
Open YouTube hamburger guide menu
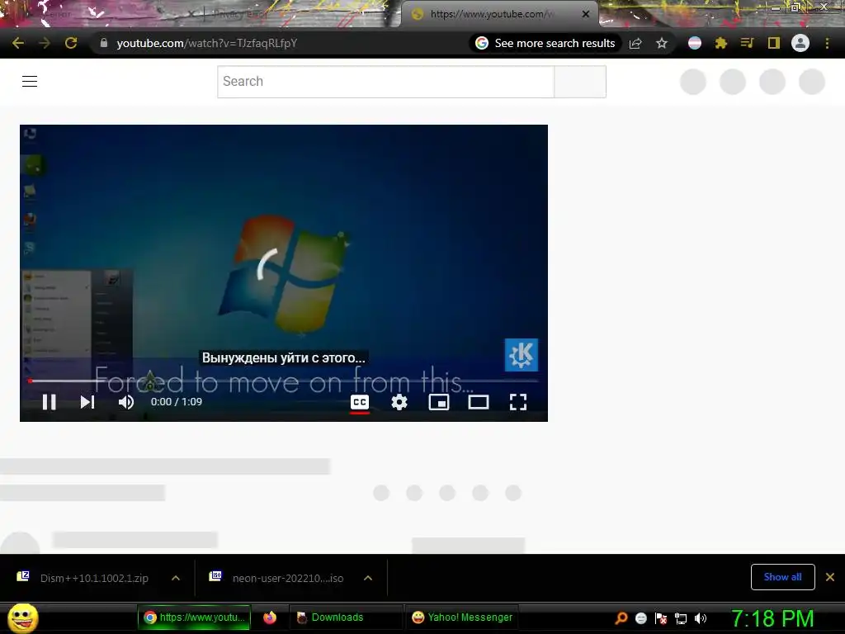point(30,82)
